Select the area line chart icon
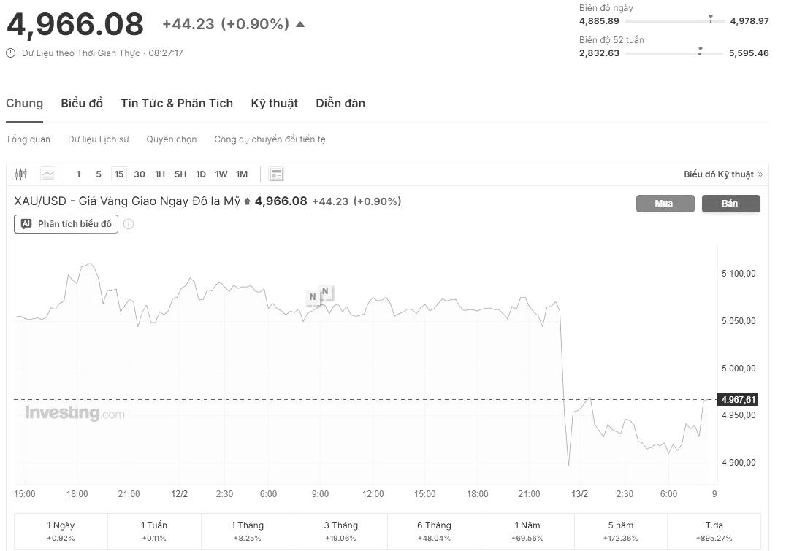Viewport: 786px width, 551px height. tap(48, 174)
